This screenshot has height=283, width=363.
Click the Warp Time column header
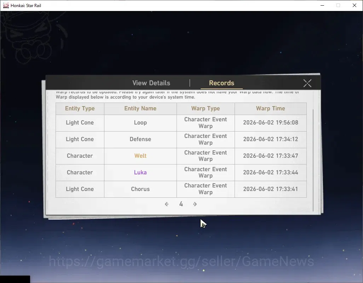[270, 109]
